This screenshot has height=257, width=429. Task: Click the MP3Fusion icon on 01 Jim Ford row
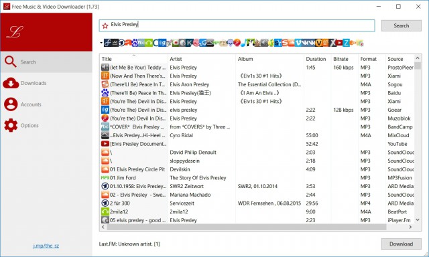coord(105,177)
